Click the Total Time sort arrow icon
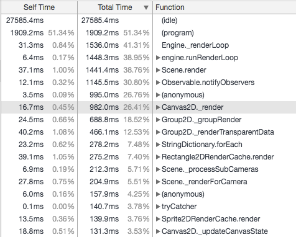The image size is (296, 237). pyautogui.click(x=146, y=7)
